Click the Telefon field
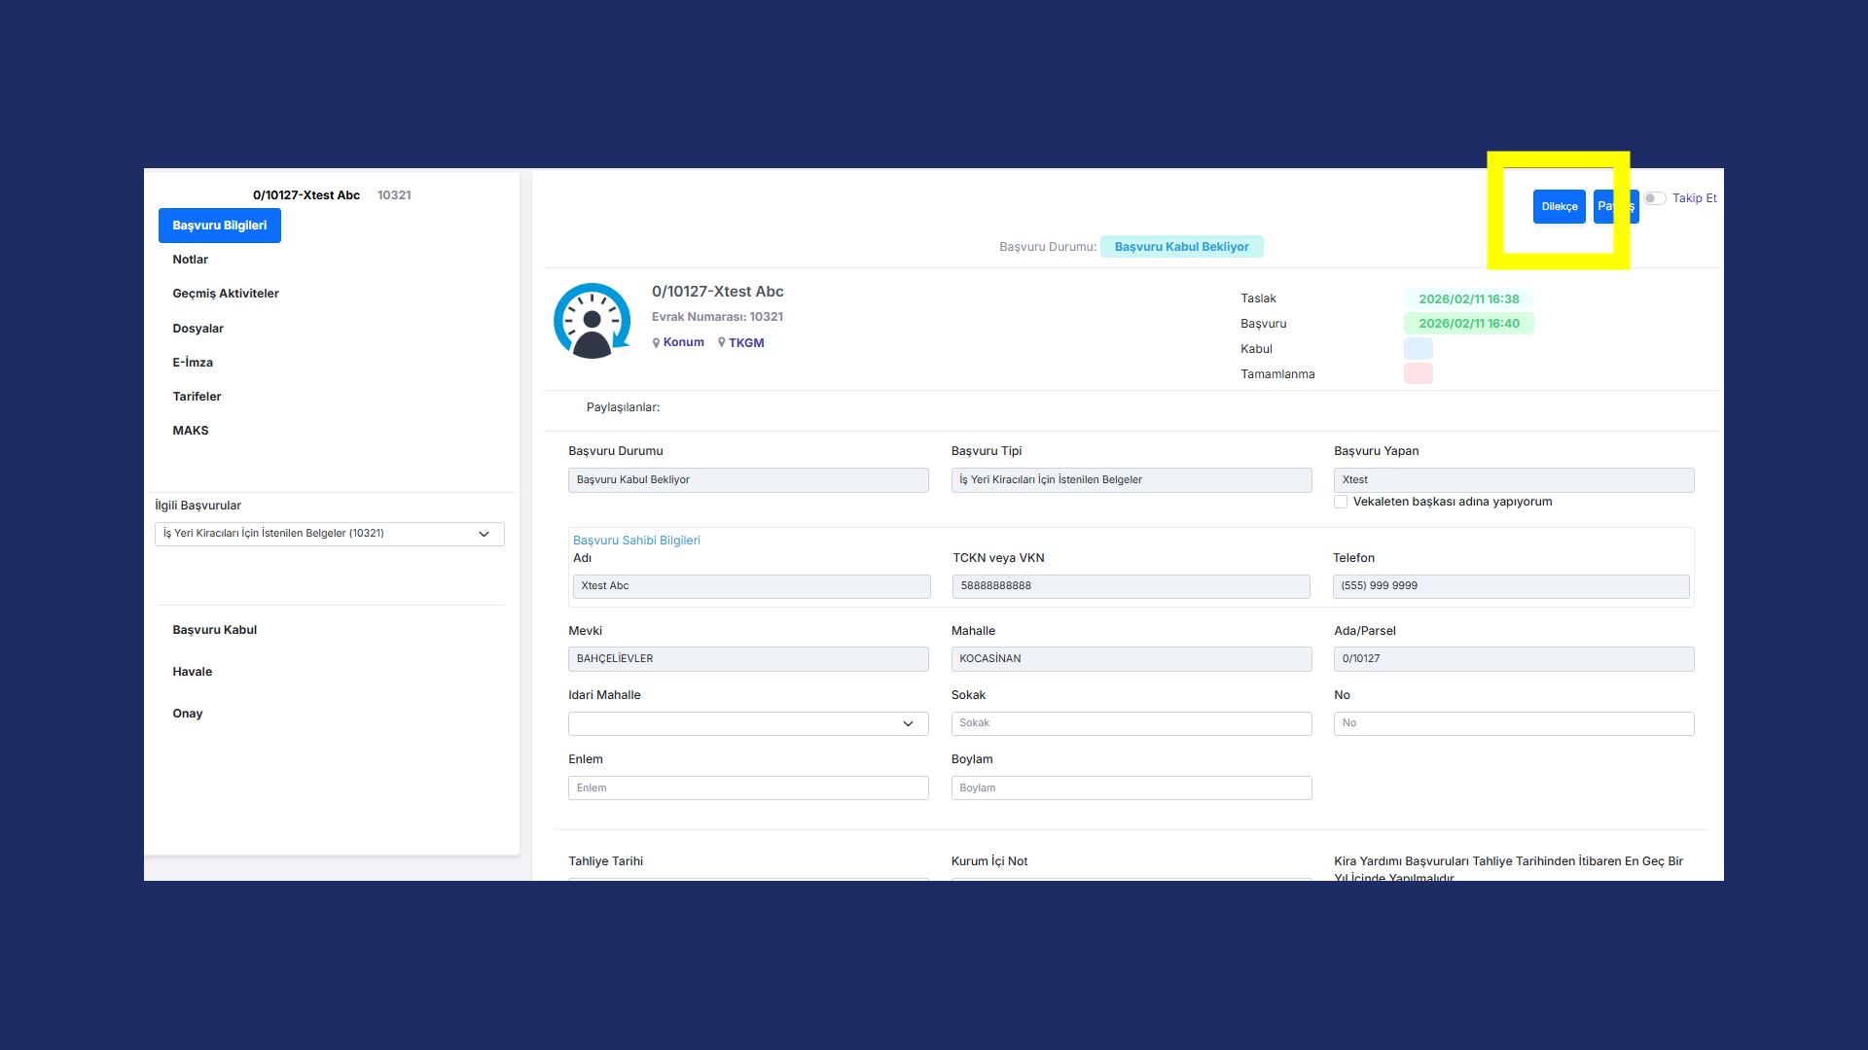 tap(1511, 586)
